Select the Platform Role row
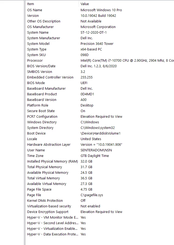 (38, 105)
